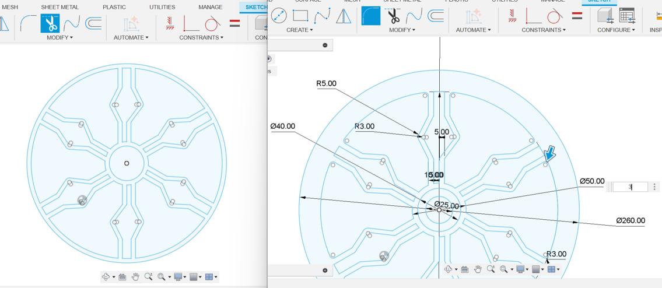Select the Fit Point Spline tool in right window
The width and height of the screenshot is (662, 288).
click(322, 16)
